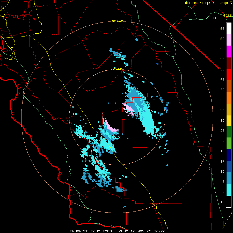233x233 pixels.
Task: Click the 38 legend value
Action: (x=222, y=100)
